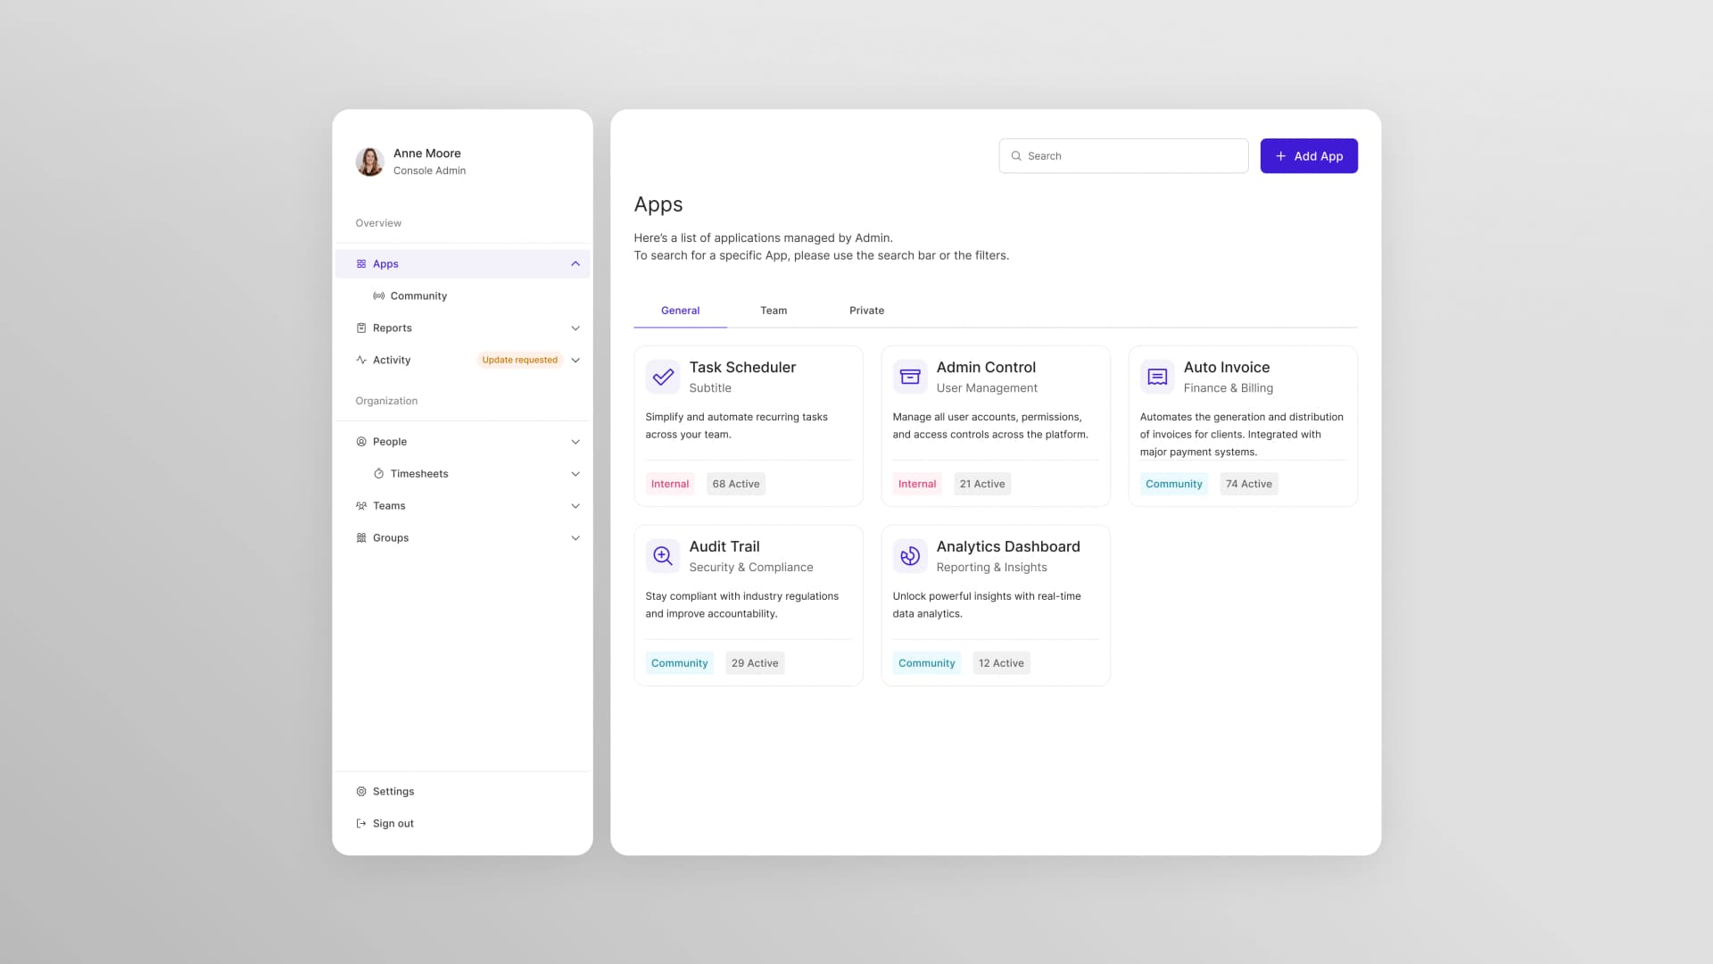Click the plus icon on Add App
1713x964 pixels.
point(1281,156)
